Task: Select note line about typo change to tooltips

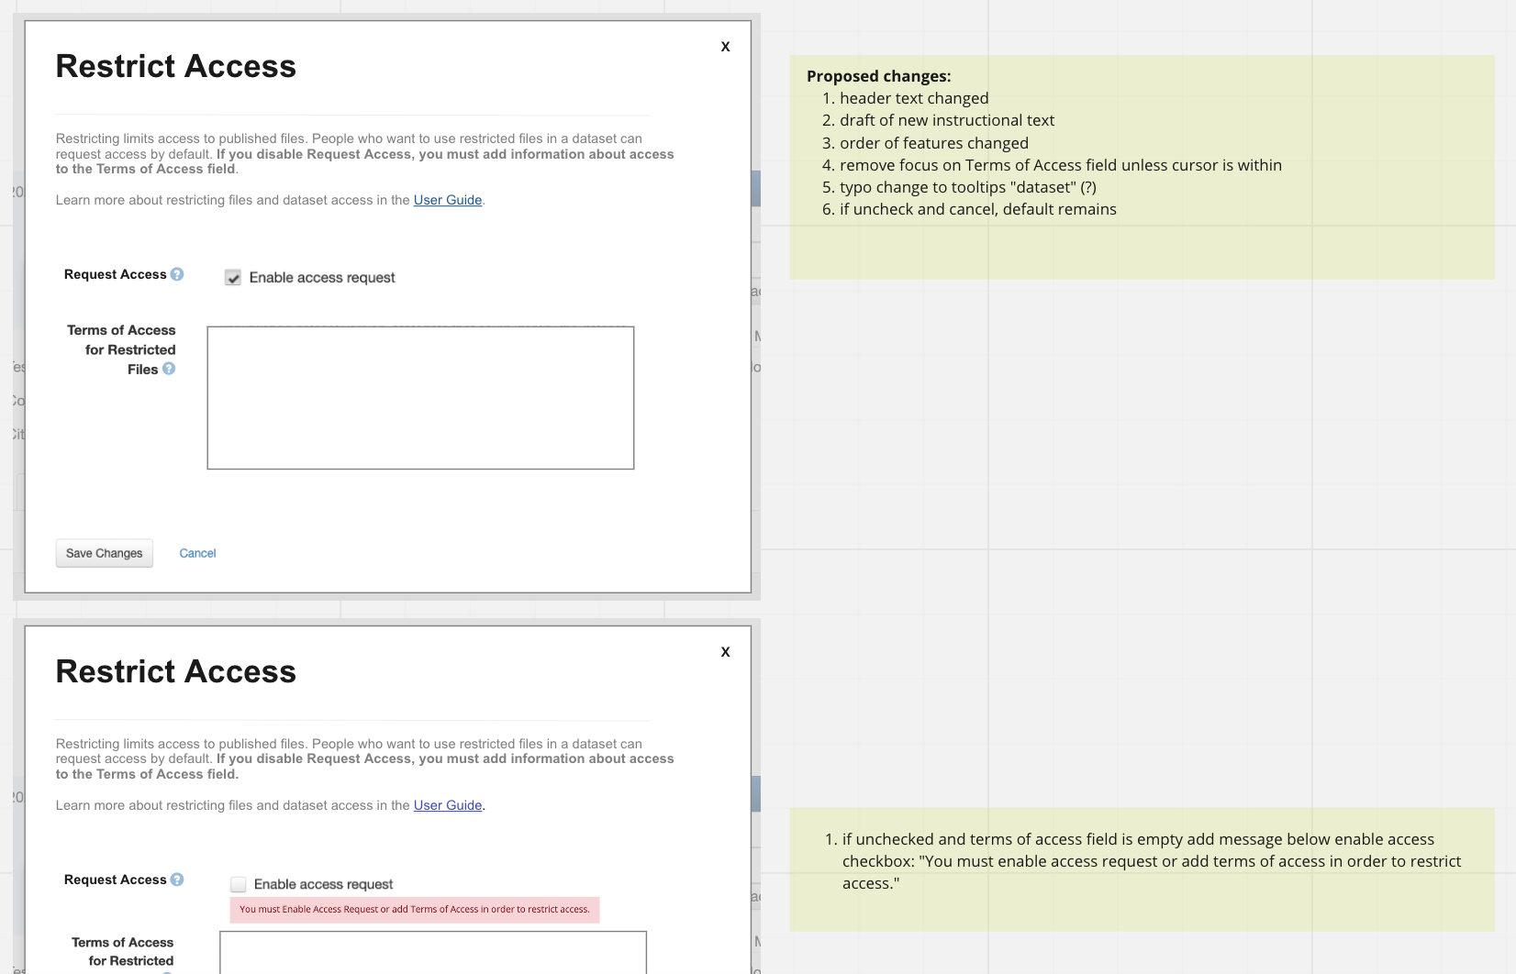Action: click(x=968, y=187)
